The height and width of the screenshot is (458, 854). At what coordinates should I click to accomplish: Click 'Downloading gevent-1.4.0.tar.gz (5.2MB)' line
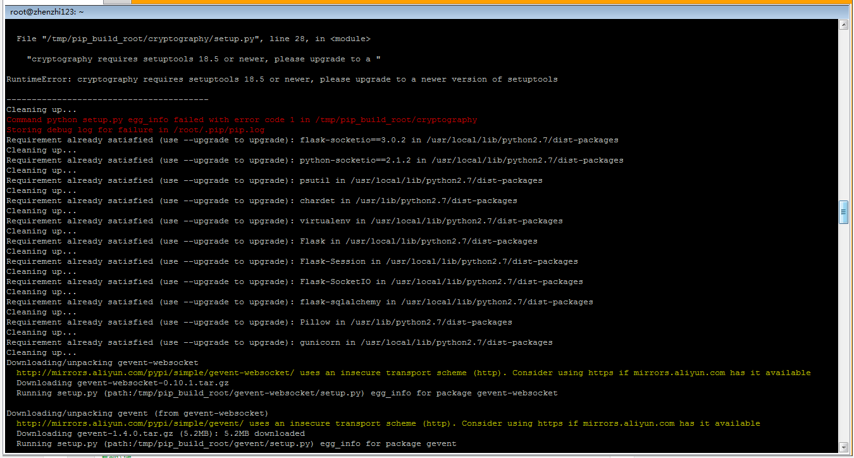click(x=161, y=434)
